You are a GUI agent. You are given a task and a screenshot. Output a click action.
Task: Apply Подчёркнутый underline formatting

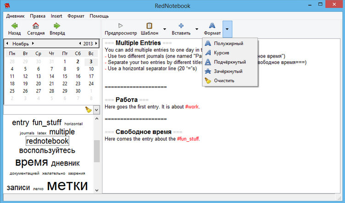pyautogui.click(x=230, y=62)
